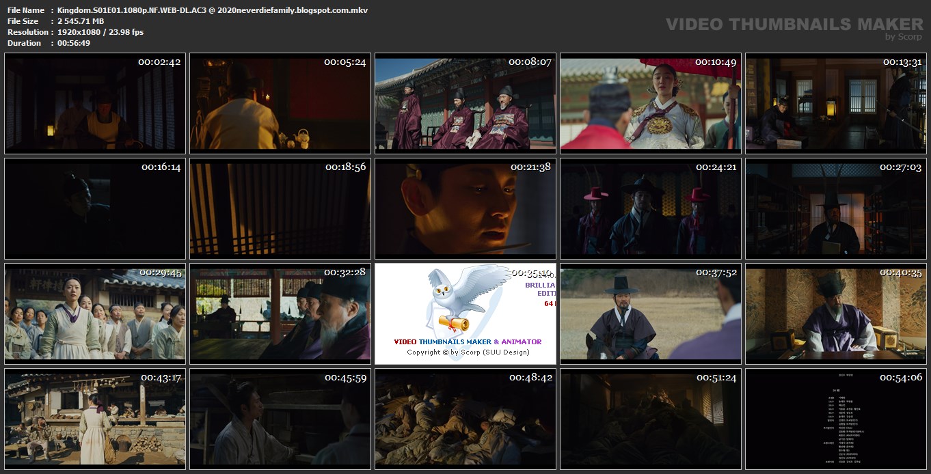This screenshot has width=931, height=474.
Task: Click the dark frame at 00:16:14
Action: (x=95, y=208)
